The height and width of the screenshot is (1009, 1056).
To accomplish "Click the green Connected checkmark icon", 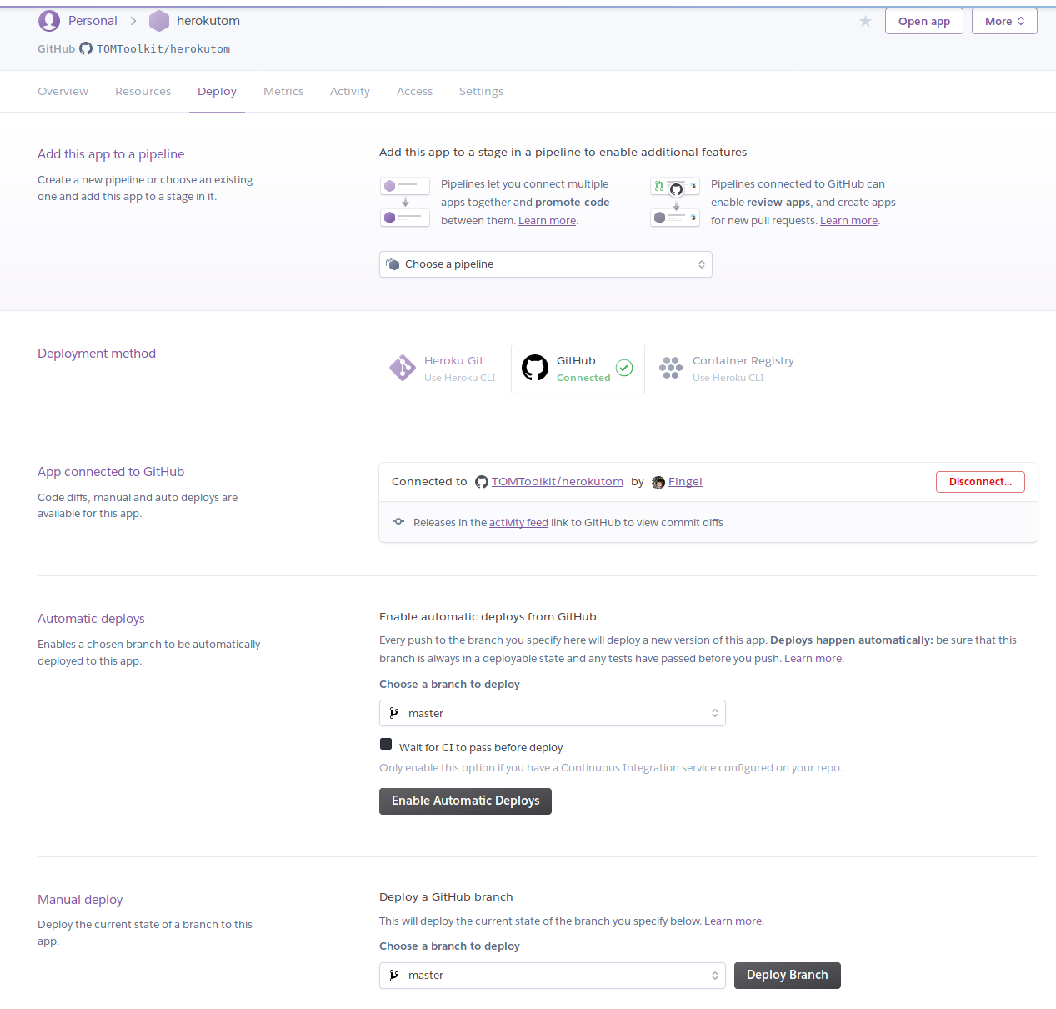I will click(x=624, y=368).
